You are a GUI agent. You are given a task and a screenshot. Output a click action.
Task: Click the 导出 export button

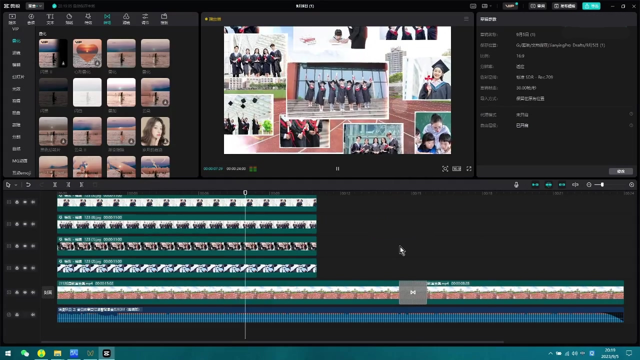point(591,6)
